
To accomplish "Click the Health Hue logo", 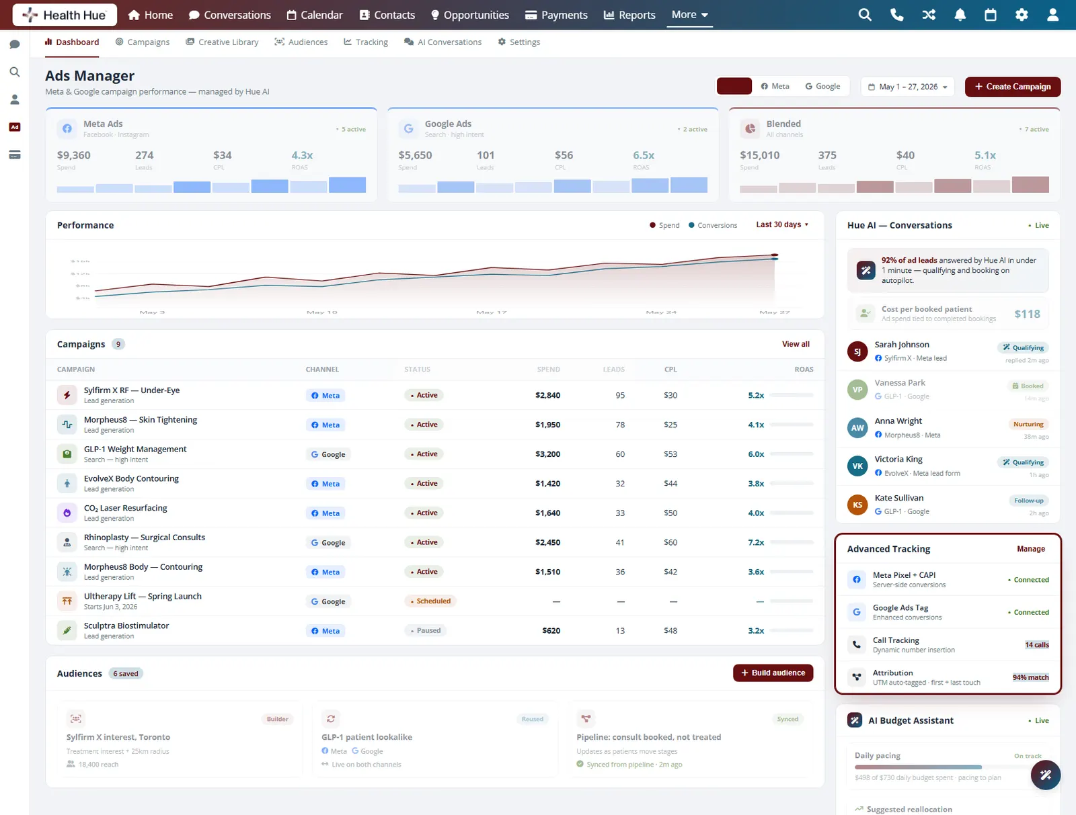I will tap(65, 15).
